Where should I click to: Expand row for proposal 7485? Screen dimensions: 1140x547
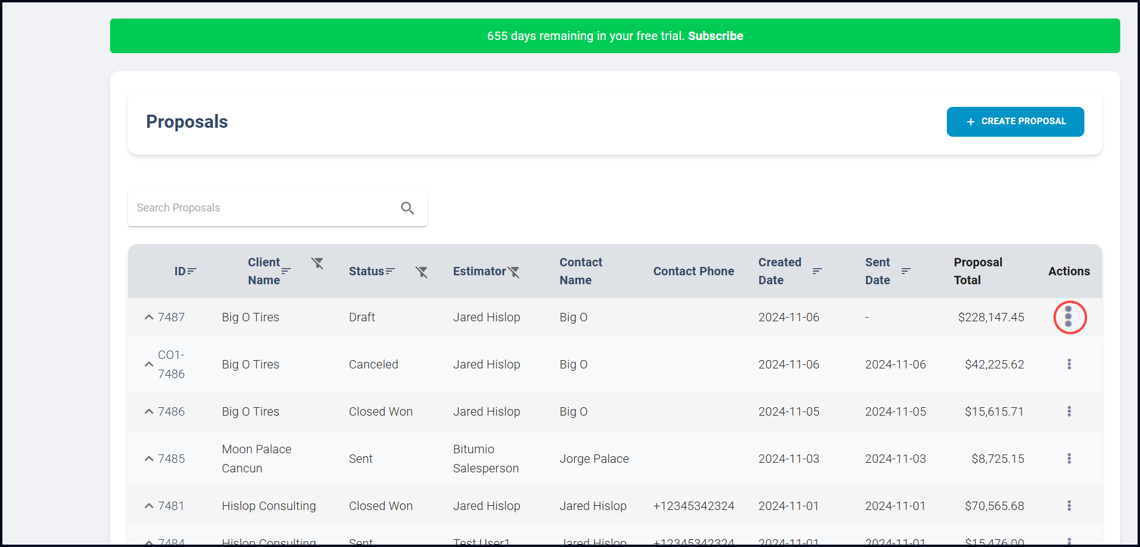[x=149, y=459]
